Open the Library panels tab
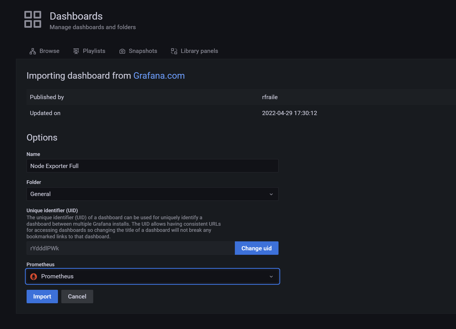The image size is (456, 329). click(195, 51)
